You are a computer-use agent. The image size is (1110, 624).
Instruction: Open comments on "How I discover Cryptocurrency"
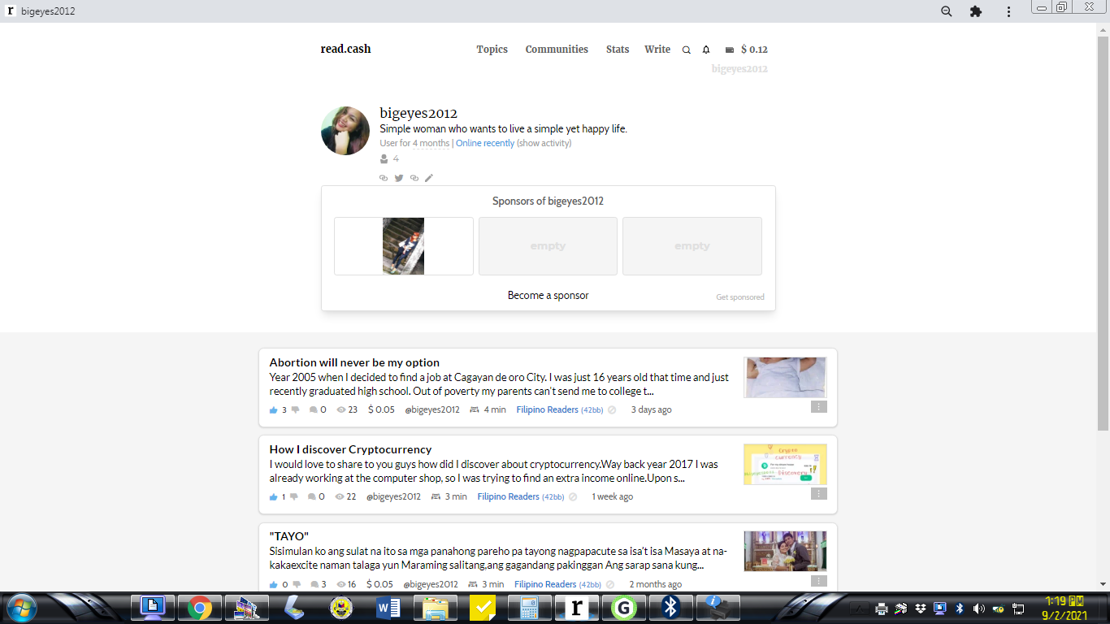click(x=312, y=497)
